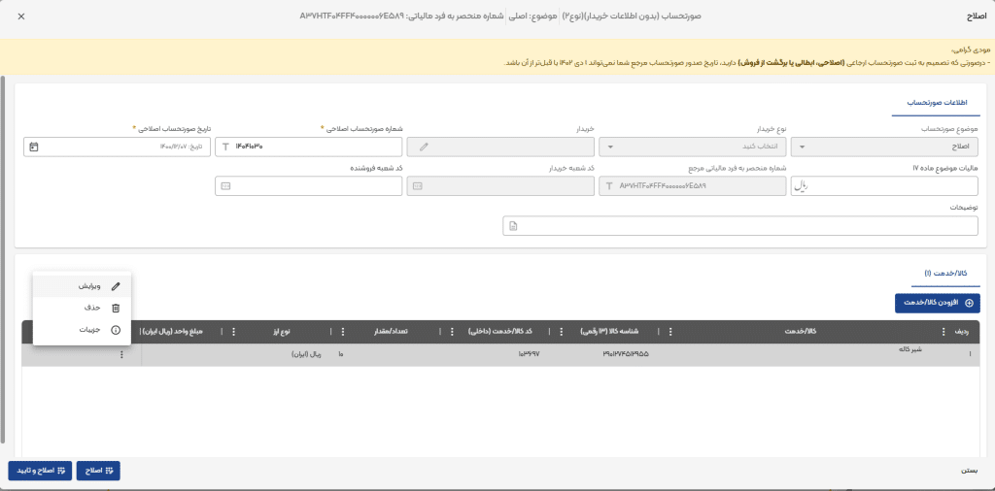The image size is (995, 491).
Task: Expand the نوع خریدار dropdown
Action: [x=694, y=147]
